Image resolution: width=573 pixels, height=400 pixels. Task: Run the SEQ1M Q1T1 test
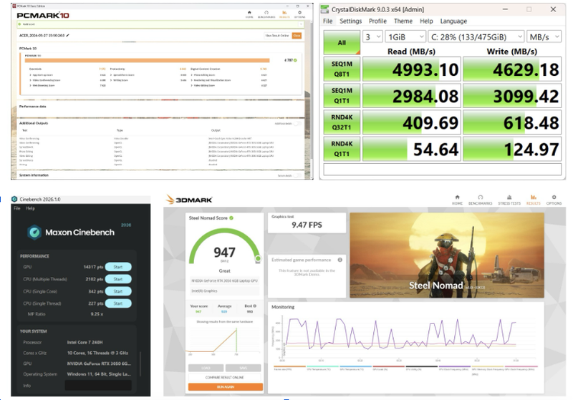[x=342, y=96]
